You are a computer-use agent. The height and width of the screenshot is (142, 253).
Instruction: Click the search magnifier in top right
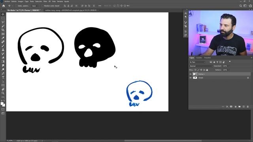[241, 6]
